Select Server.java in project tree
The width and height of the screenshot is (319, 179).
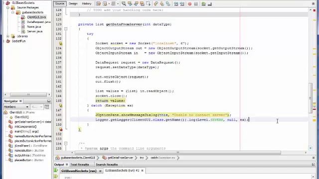coord(35,31)
